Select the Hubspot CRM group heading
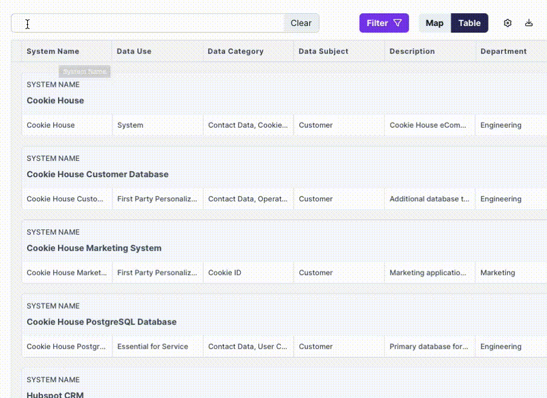Screen dimensions: 547x398 (x=55, y=394)
